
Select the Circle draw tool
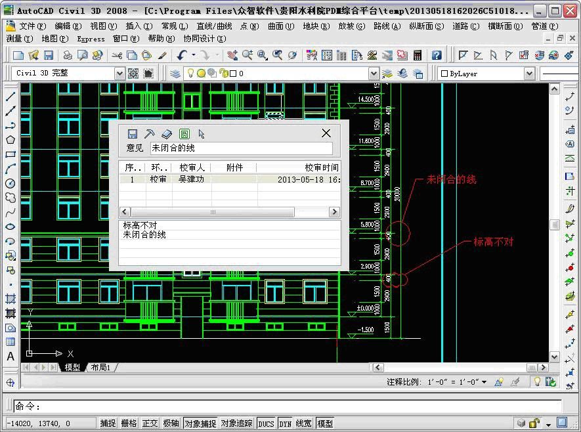(x=11, y=183)
